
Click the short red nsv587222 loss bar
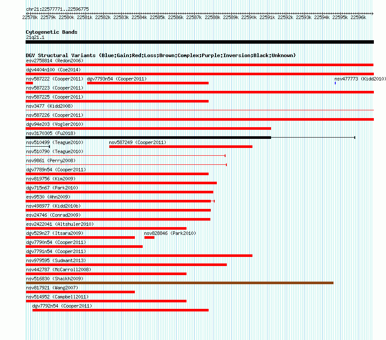click(29, 83)
